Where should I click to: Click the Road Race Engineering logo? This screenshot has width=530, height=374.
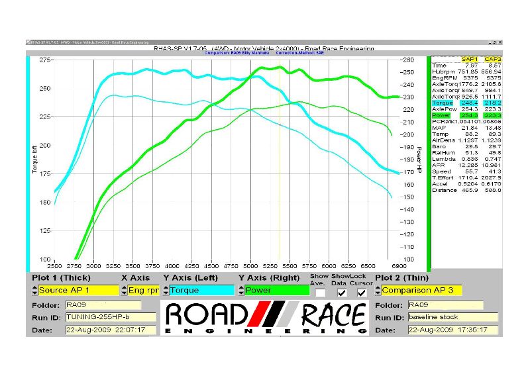[x=265, y=318]
